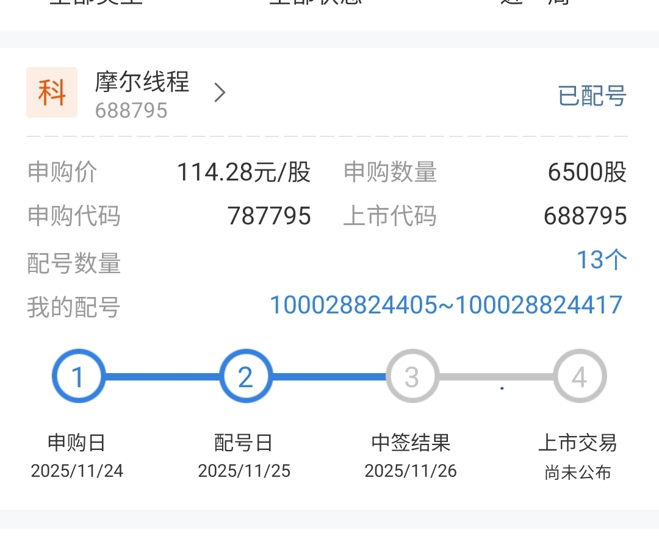Screen dimensions: 659x539
Task: Tap the 已配号 status label
Action: coord(592,96)
